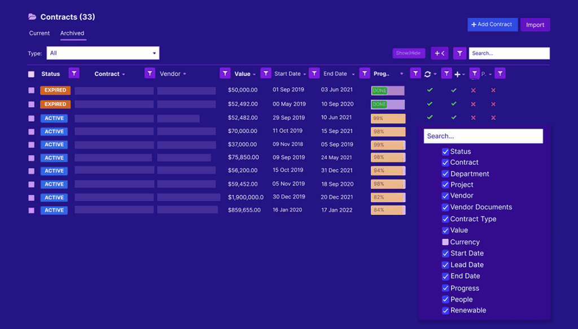Enable the Currency column checkbox
The height and width of the screenshot is (329, 578).
[445, 242]
